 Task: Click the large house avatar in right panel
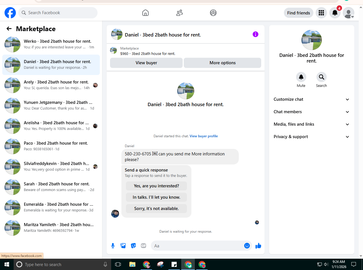point(312,40)
